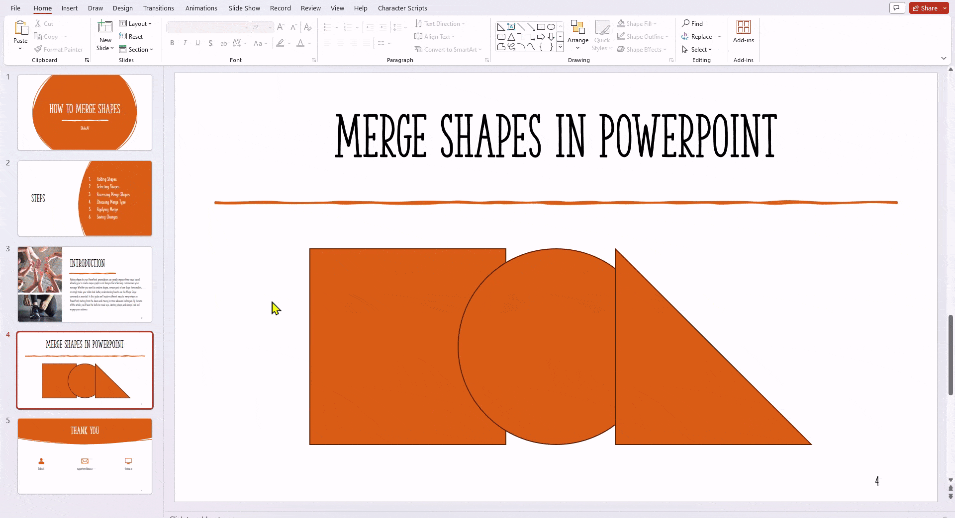Select the Thank You slide thumbnail
The width and height of the screenshot is (955, 518).
[x=85, y=456]
